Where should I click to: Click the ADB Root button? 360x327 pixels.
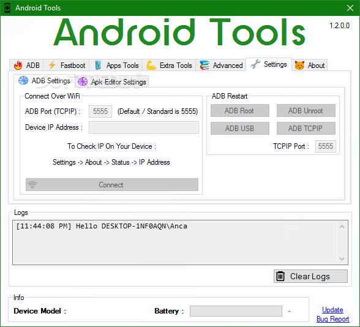pyautogui.click(x=240, y=111)
